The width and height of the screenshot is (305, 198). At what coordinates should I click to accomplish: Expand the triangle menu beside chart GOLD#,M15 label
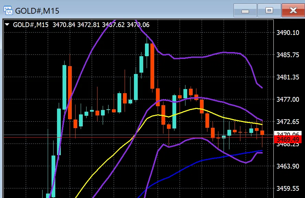point(7,25)
